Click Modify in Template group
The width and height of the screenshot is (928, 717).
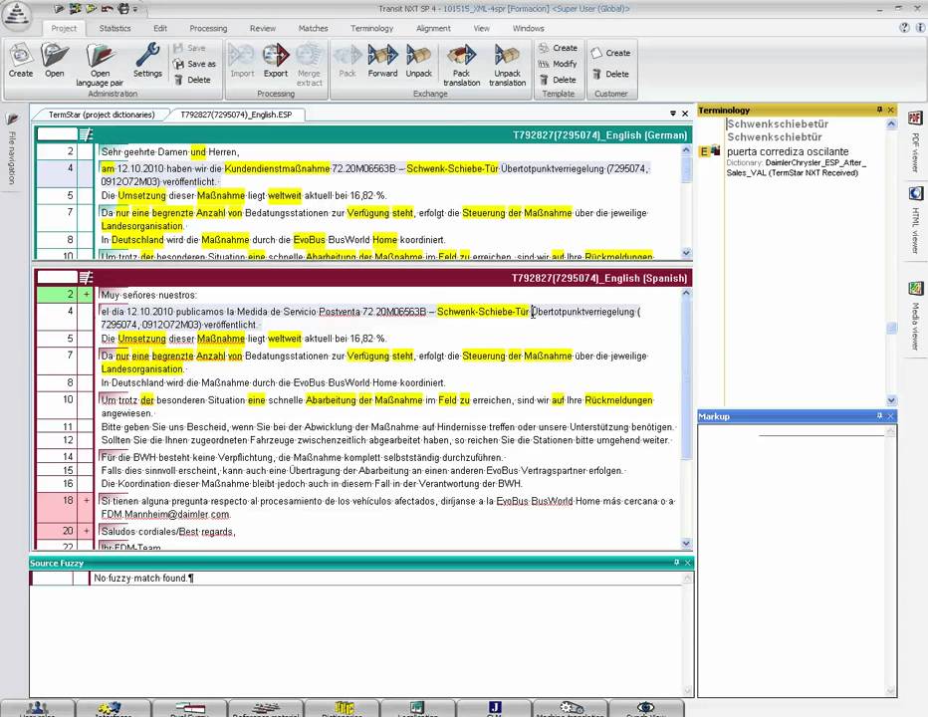(559, 64)
